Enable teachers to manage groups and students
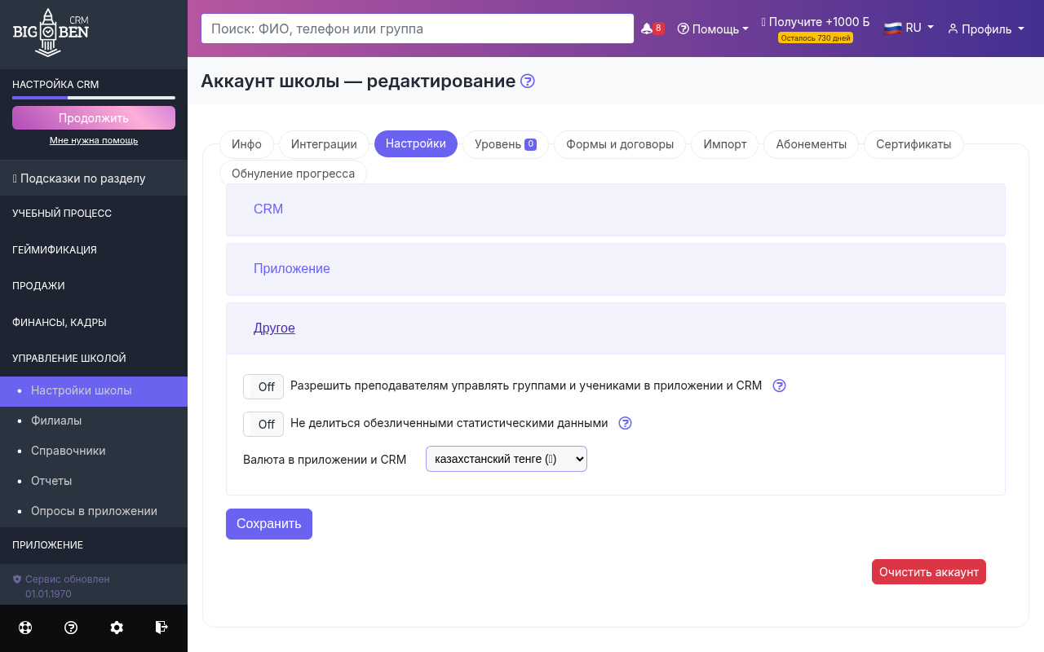Screen dimensions: 1044x652 click(263, 386)
